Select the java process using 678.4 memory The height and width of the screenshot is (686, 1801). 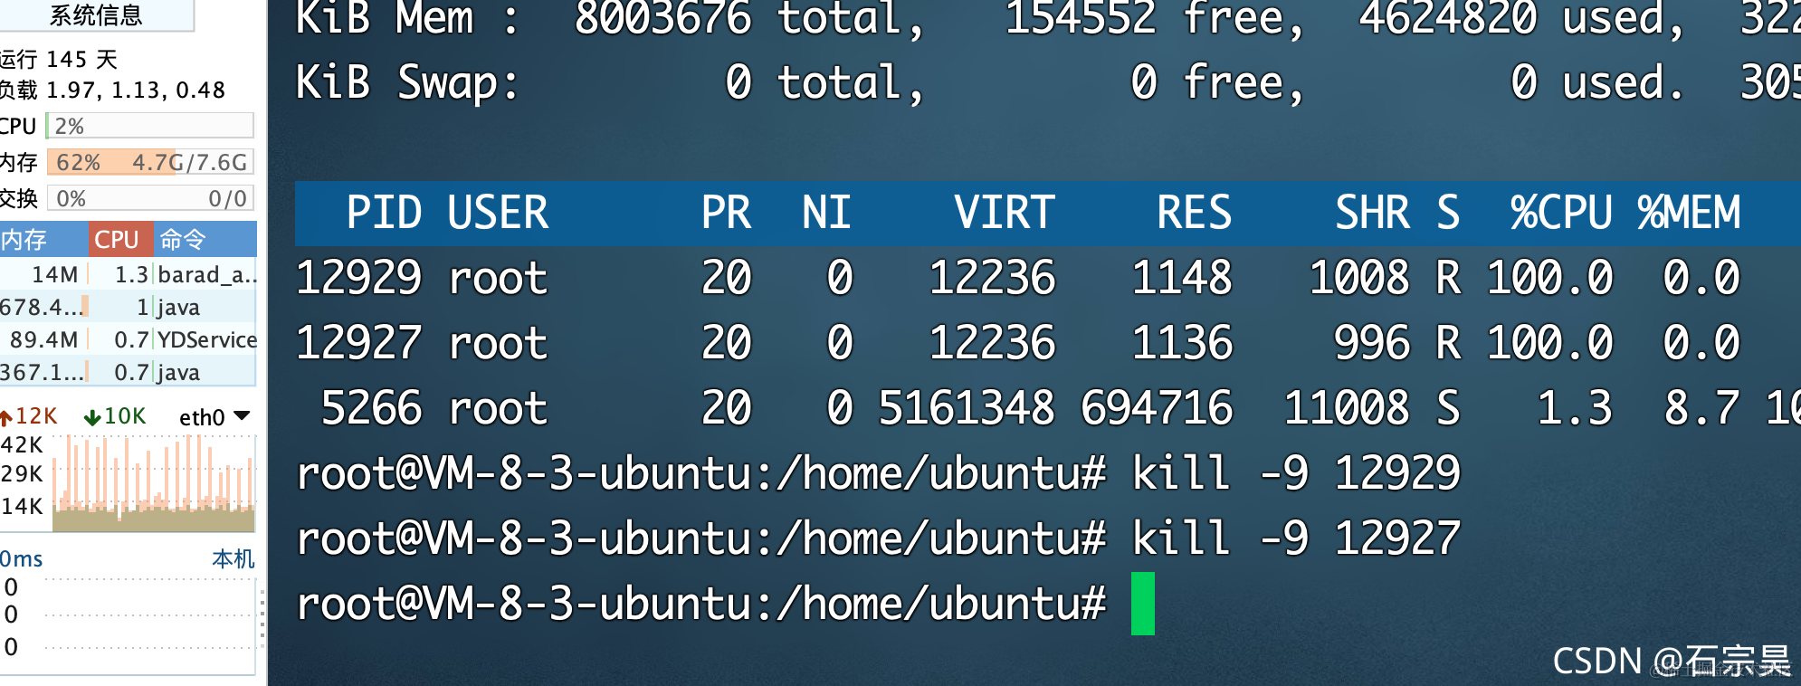tap(129, 307)
